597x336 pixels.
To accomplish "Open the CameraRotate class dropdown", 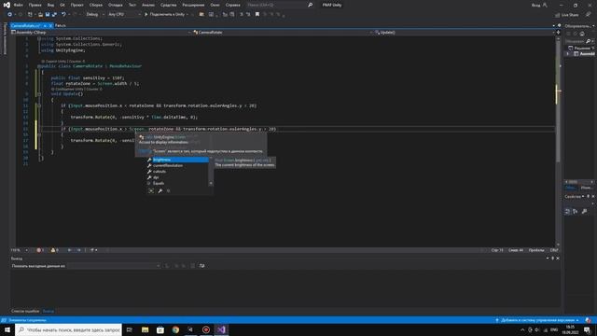I will click(x=283, y=33).
